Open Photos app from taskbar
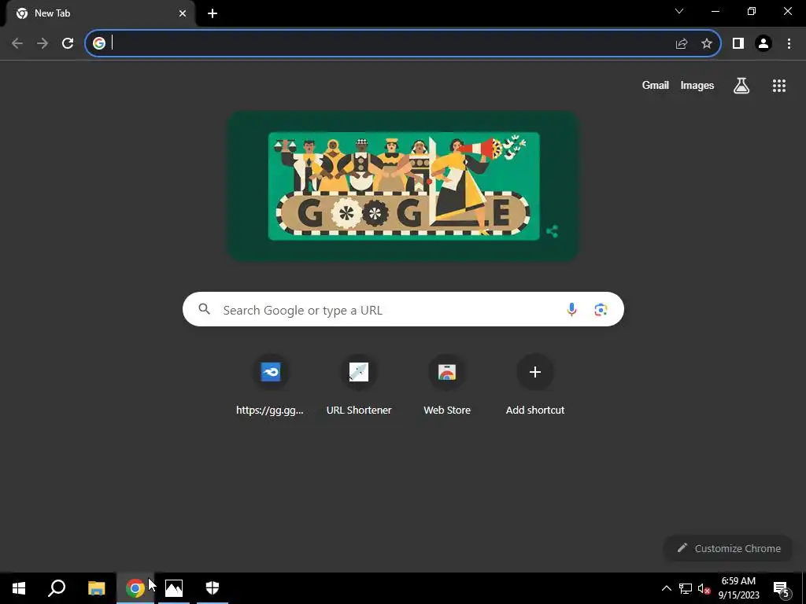This screenshot has width=806, height=604. (x=174, y=588)
